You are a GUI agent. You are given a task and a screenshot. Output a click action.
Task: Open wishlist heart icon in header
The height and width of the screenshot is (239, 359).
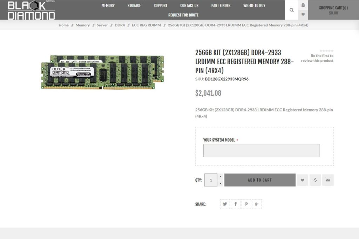coord(303,15)
